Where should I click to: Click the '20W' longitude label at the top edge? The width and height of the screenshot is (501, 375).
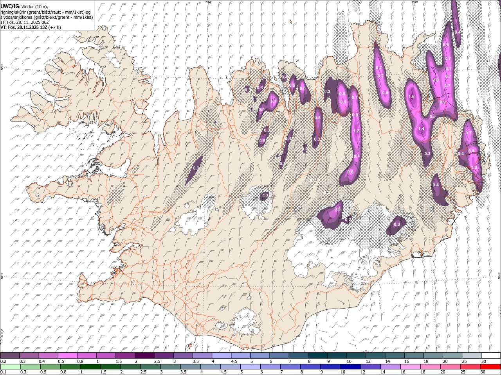pos(208,2)
